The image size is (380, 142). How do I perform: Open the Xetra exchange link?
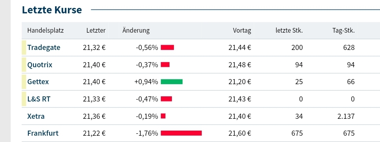coord(36,116)
